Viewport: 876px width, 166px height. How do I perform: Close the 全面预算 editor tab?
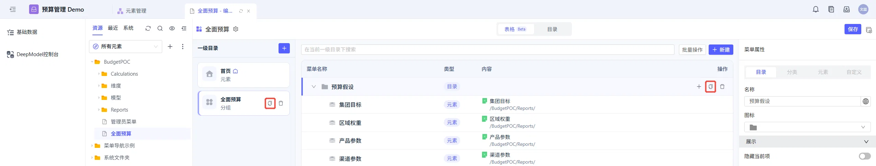click(x=248, y=11)
